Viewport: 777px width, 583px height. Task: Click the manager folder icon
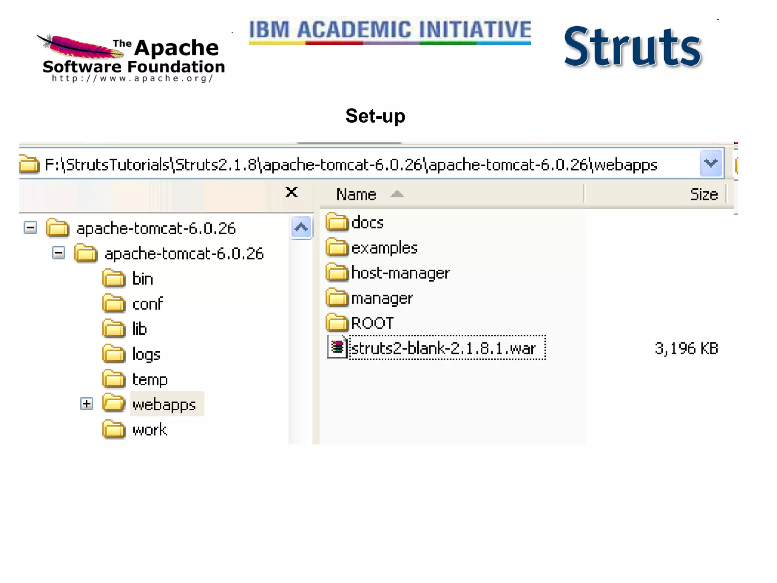337,298
